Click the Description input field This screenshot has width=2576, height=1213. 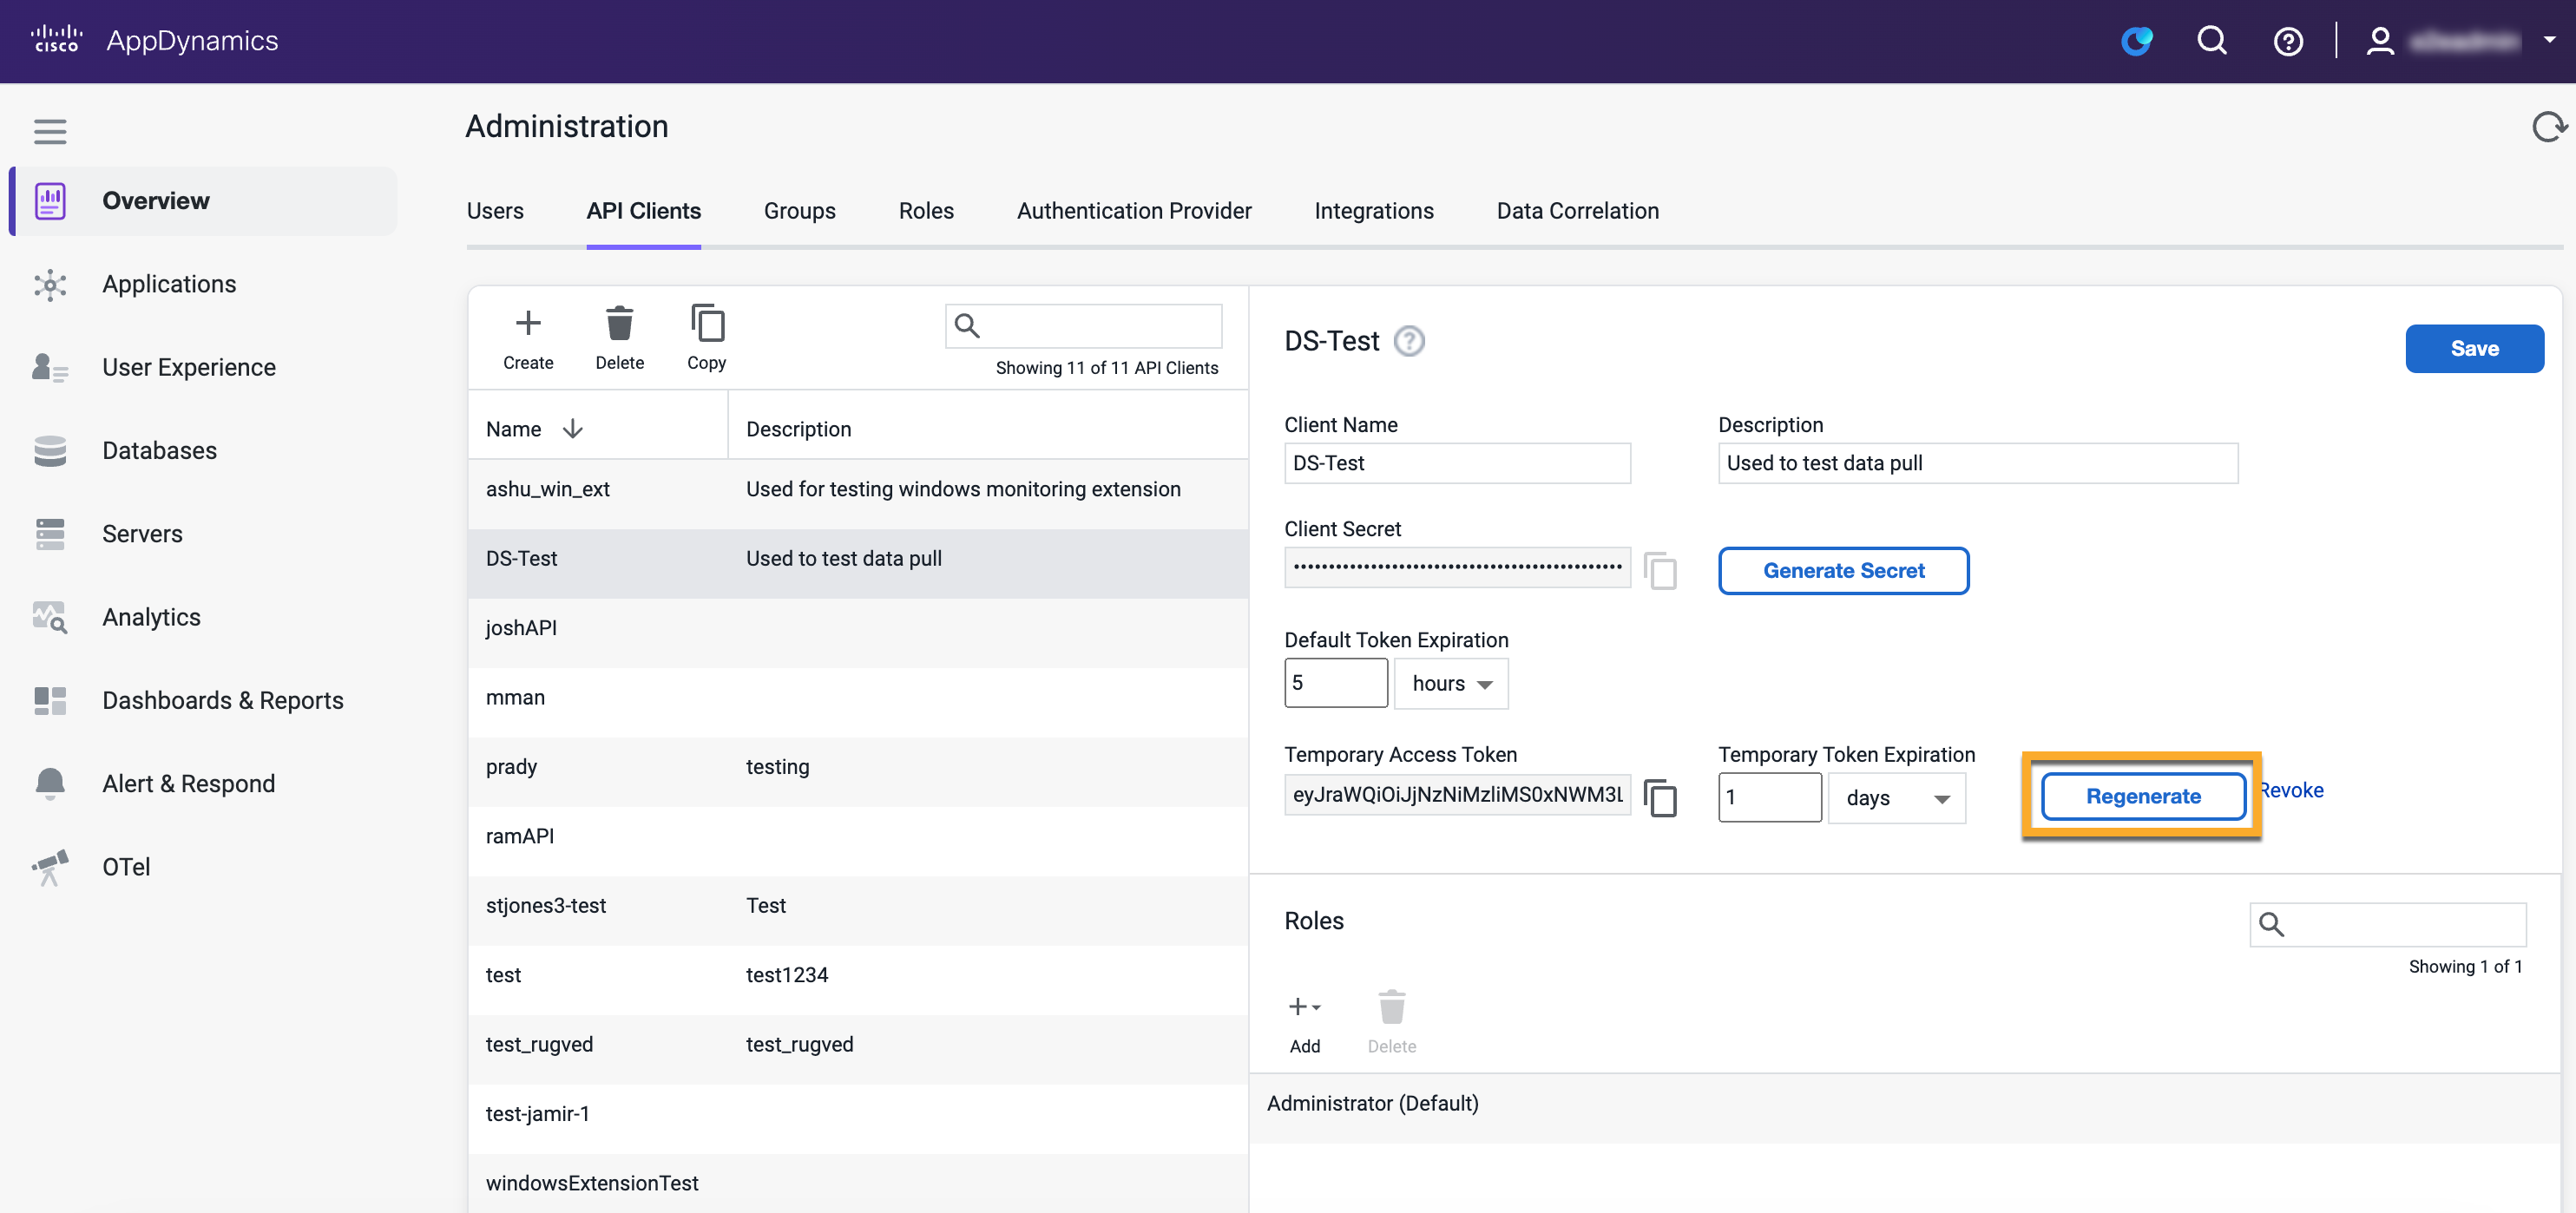tap(1977, 464)
